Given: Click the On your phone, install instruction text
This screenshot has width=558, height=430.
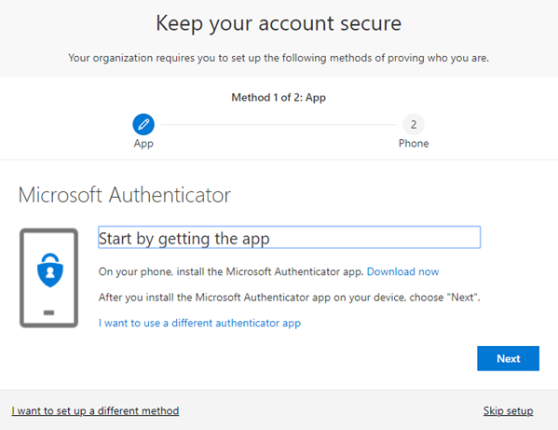Looking at the screenshot, I should (x=231, y=271).
